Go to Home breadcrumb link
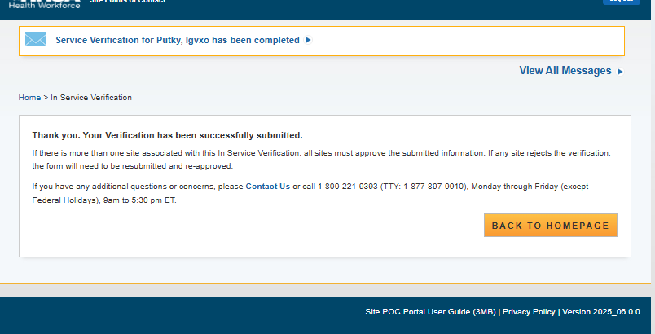Screen dimensions: 655x334 [x=29, y=98]
